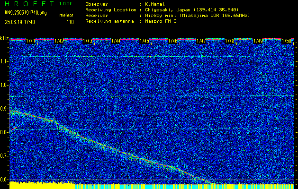The image size is (298, 189).
Task: Click time marker 1744
Action: 116,41
